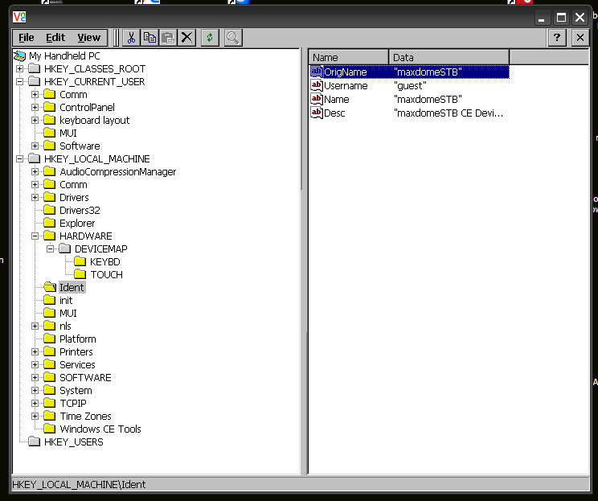598x501 pixels.
Task: Select the Desc registry value row
Action: pyautogui.click(x=410, y=113)
